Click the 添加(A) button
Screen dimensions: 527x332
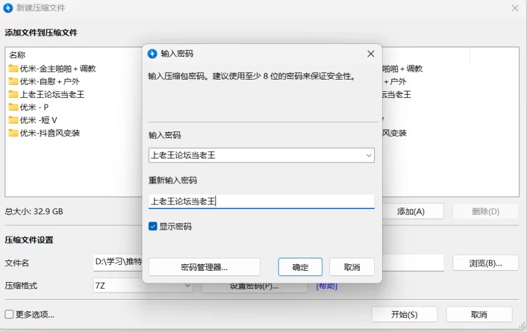[x=412, y=212]
